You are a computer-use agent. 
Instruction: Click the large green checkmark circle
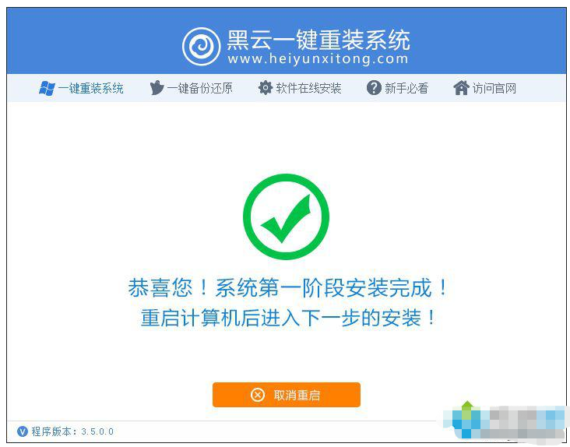coord(286,216)
